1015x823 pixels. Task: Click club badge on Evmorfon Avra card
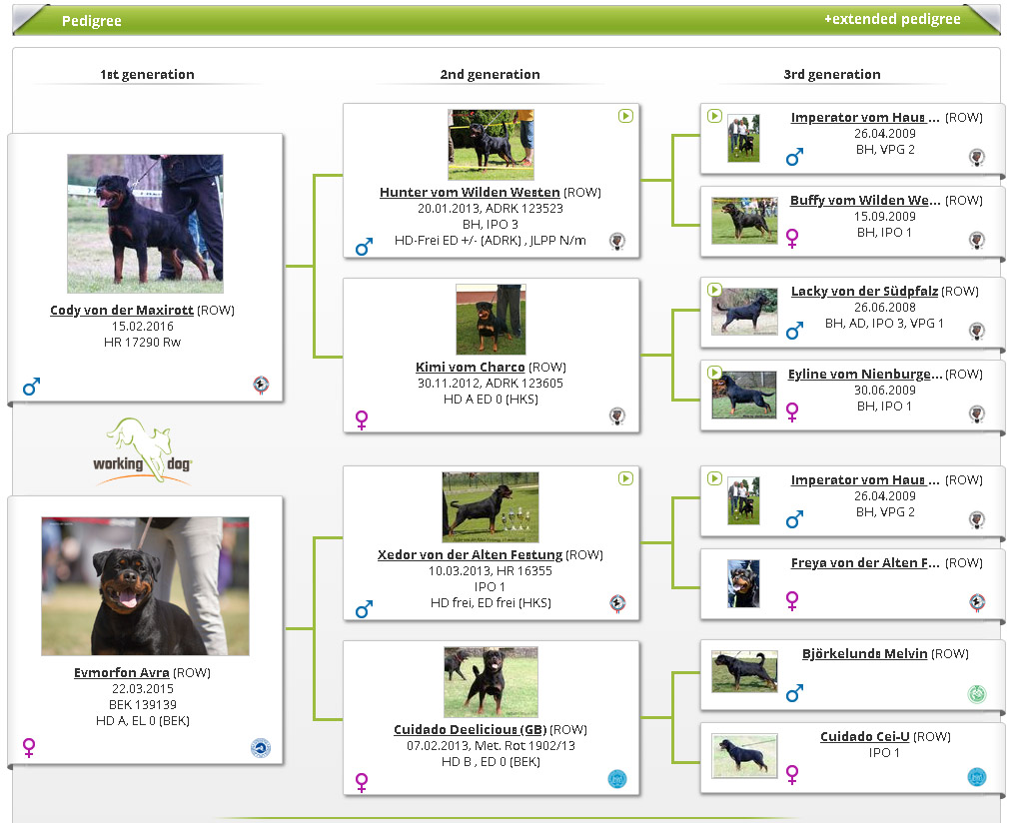pyautogui.click(x=261, y=748)
